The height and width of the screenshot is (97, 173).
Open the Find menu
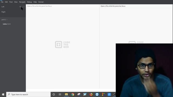[11, 2]
